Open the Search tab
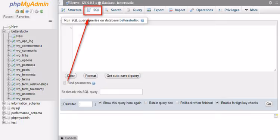 (x=113, y=10)
